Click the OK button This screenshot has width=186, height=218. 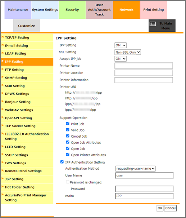160,208
